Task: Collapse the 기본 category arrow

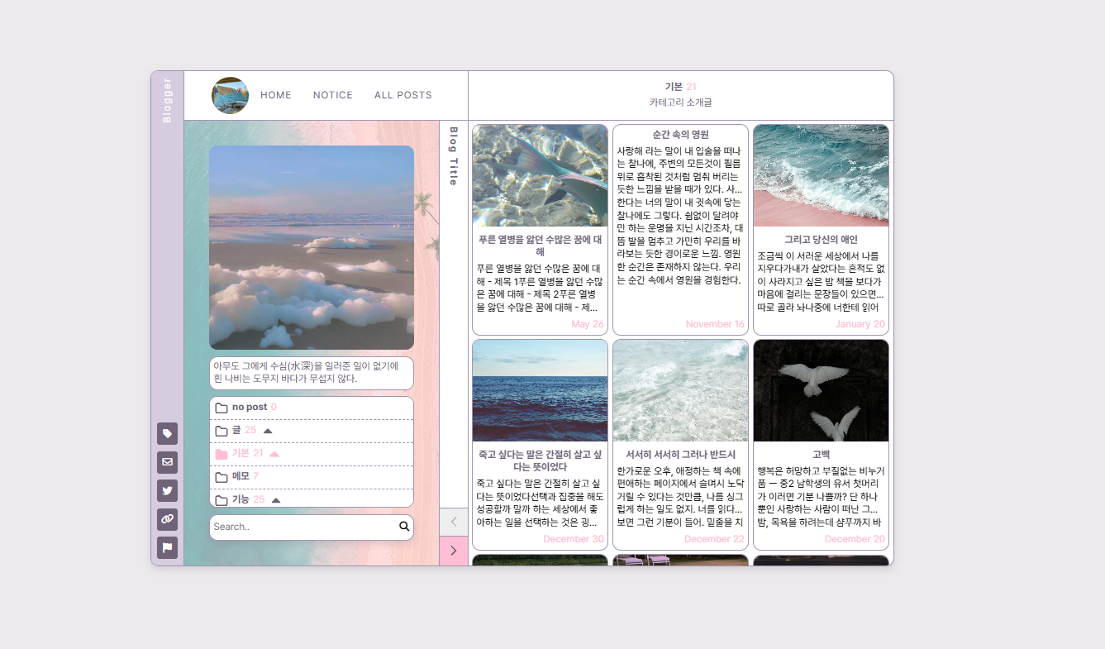Action: tap(274, 454)
